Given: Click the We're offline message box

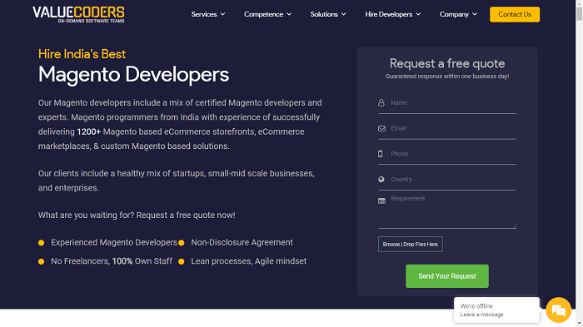Looking at the screenshot, I should click(x=496, y=310).
